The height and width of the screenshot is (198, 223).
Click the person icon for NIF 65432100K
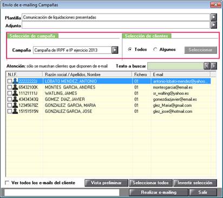(x=15, y=87)
